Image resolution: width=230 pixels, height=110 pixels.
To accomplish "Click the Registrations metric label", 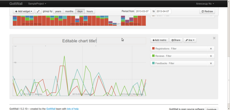I will pyautogui.click(x=162, y=49).
